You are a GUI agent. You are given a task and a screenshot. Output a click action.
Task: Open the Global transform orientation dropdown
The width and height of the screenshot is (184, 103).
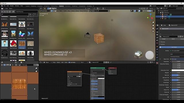[x=89, y=8]
